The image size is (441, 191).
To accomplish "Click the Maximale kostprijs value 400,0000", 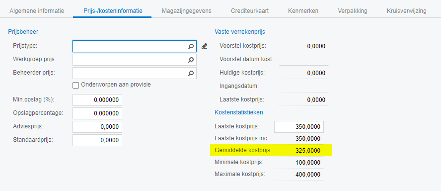I will (x=308, y=175).
